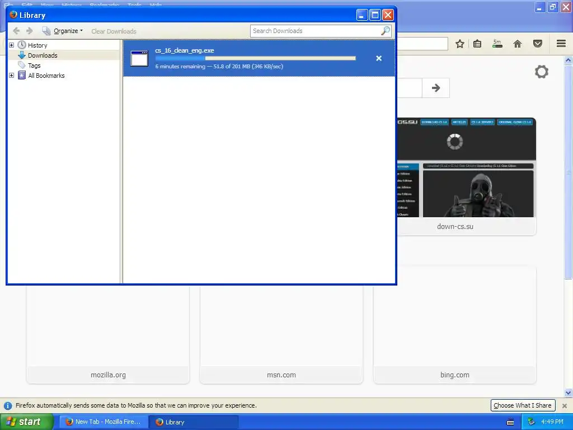Minimize the Library window
Image resolution: width=573 pixels, height=430 pixels.
click(362, 15)
